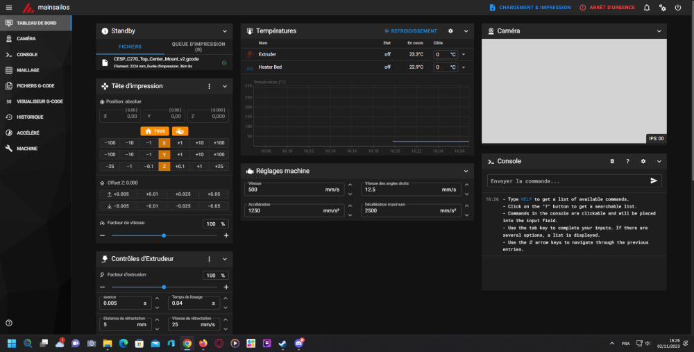Open the hamburger navigation menu
Image resolution: width=694 pixels, height=352 pixels.
pyautogui.click(x=9, y=8)
